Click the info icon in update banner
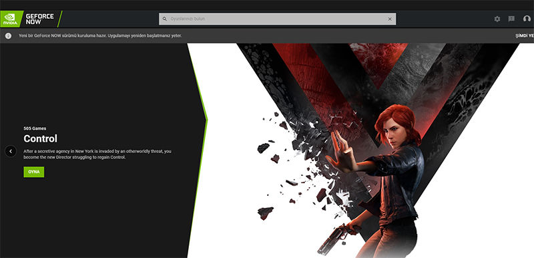Image resolution: width=534 pixels, height=258 pixels. 8,36
